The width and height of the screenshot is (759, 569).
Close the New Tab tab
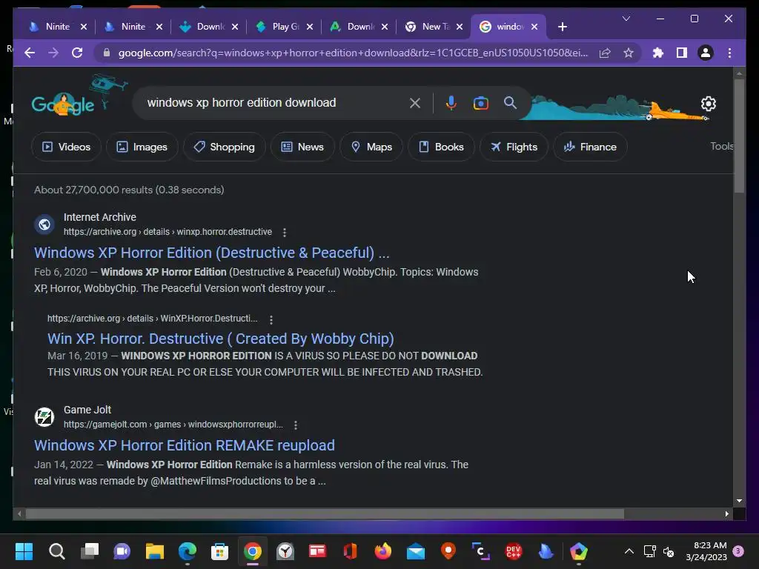pos(460,27)
